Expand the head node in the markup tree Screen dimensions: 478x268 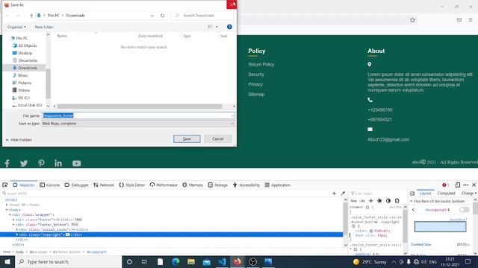point(7,205)
